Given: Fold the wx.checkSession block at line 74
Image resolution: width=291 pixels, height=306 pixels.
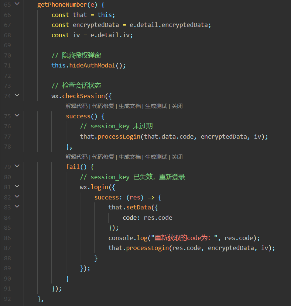Looking at the screenshot, I should (x=17, y=95).
